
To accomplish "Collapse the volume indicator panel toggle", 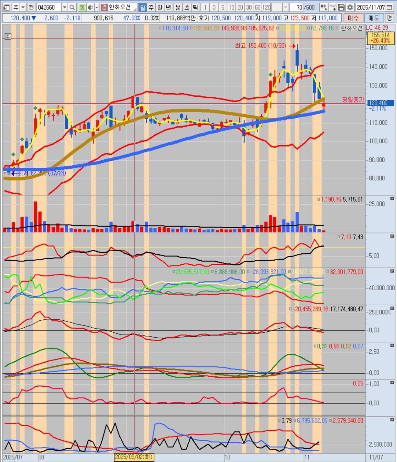I will click(392, 199).
